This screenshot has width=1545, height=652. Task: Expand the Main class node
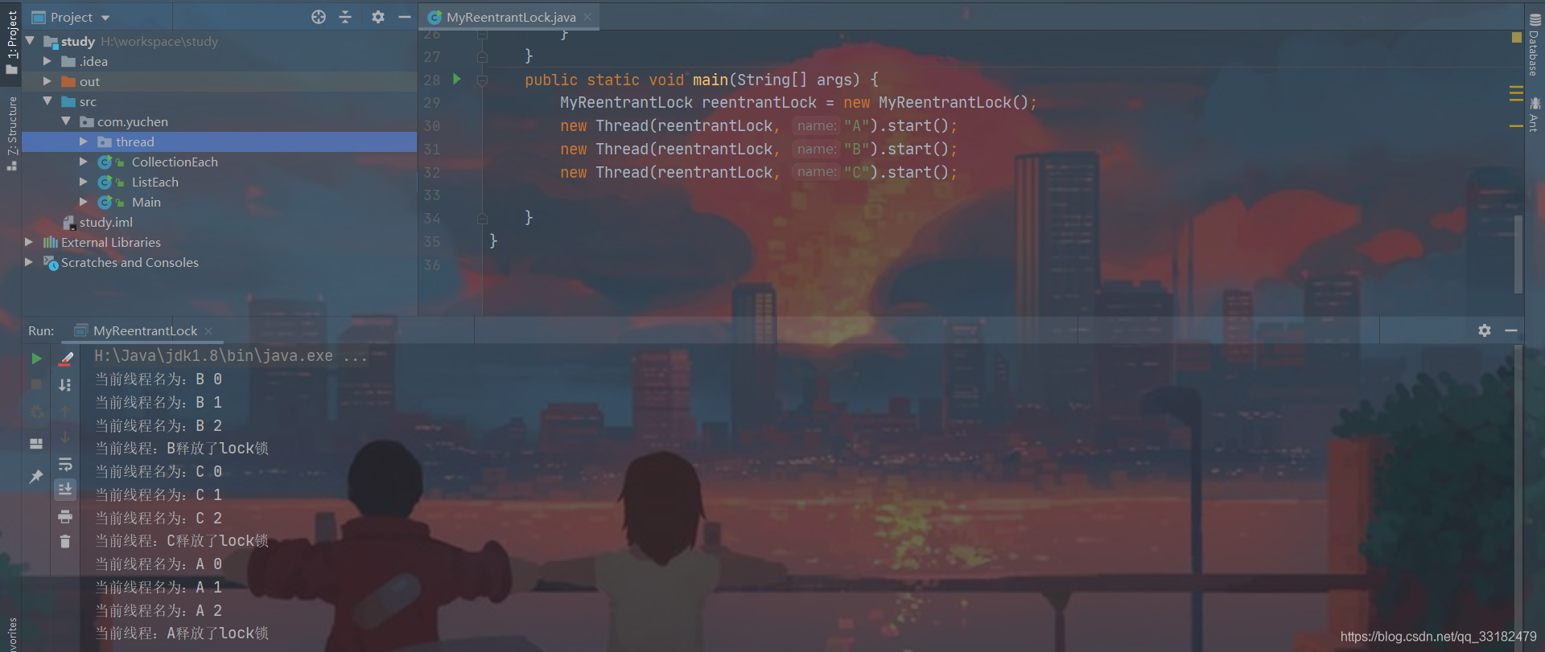click(84, 202)
